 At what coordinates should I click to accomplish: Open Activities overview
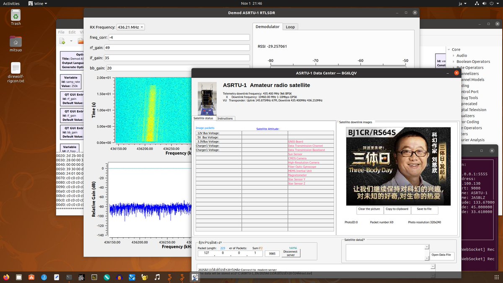[x=11, y=3]
